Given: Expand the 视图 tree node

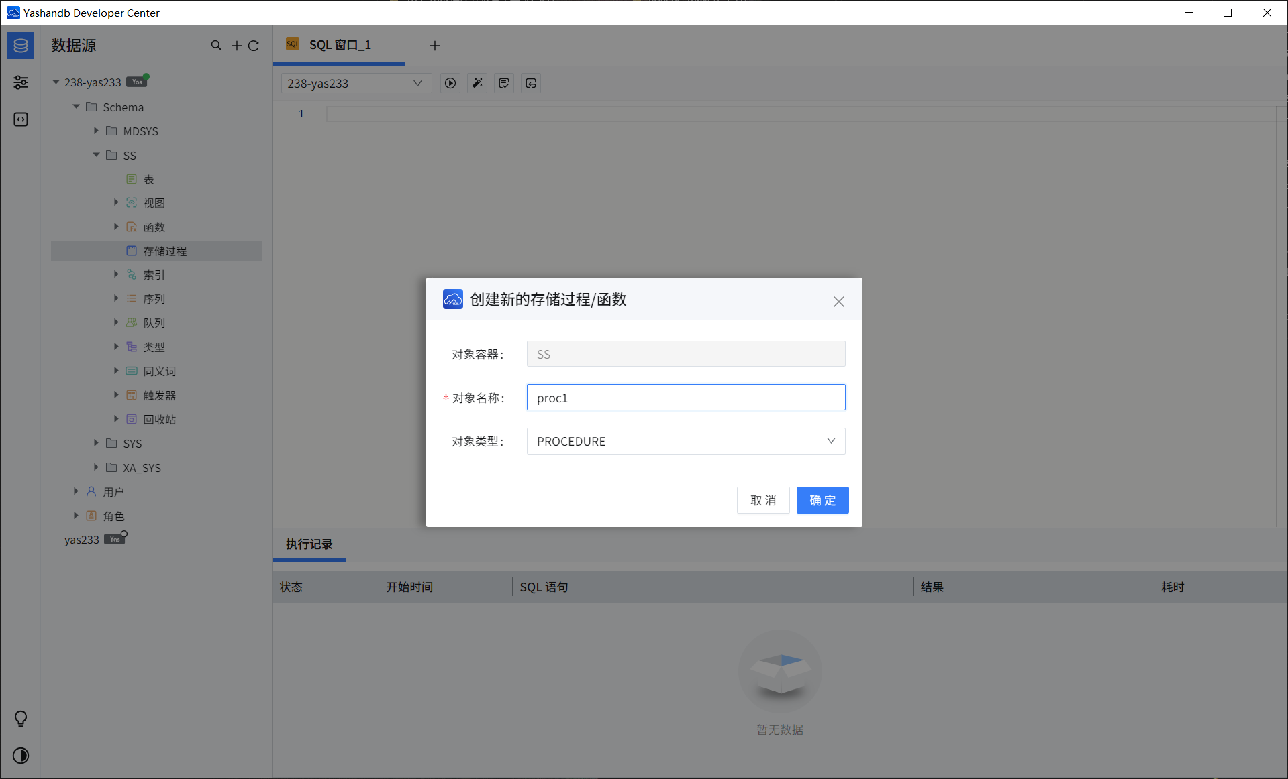Looking at the screenshot, I should click(x=115, y=202).
